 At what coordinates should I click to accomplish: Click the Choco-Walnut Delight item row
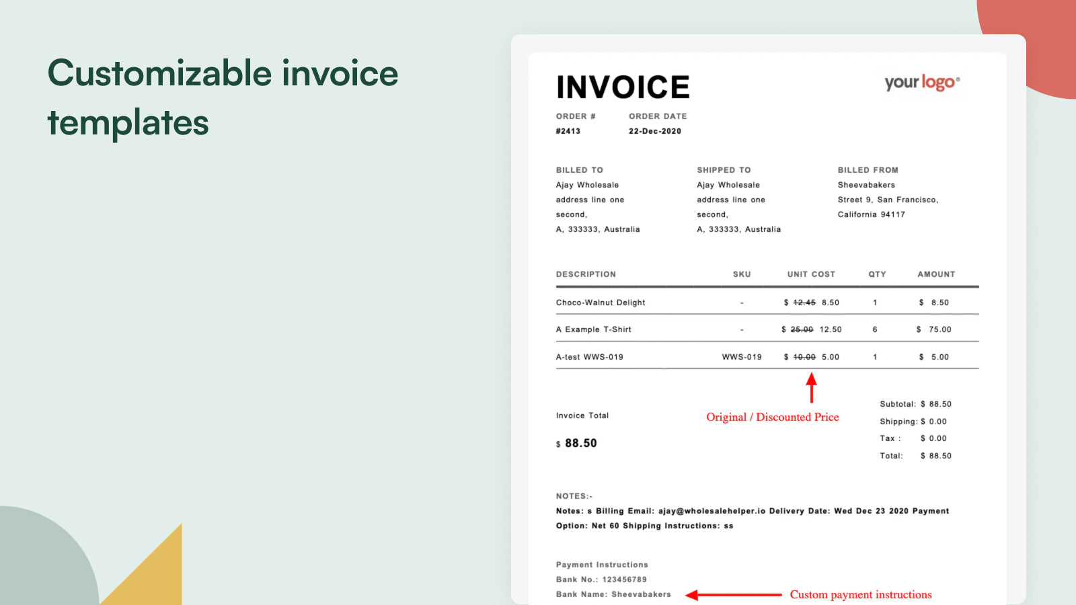click(x=767, y=302)
